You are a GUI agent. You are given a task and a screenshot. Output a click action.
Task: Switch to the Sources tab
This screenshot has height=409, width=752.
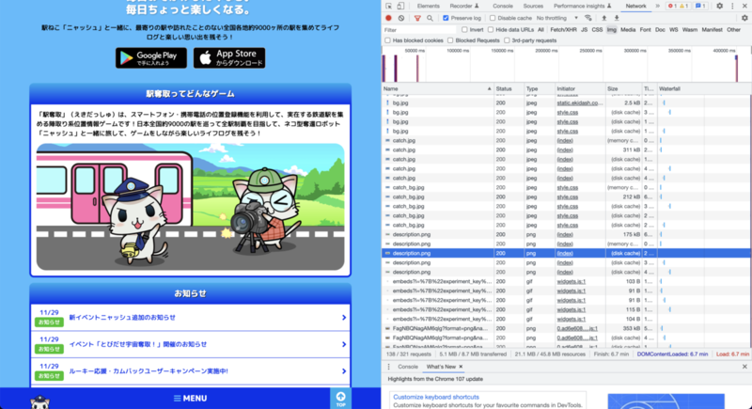[533, 6]
